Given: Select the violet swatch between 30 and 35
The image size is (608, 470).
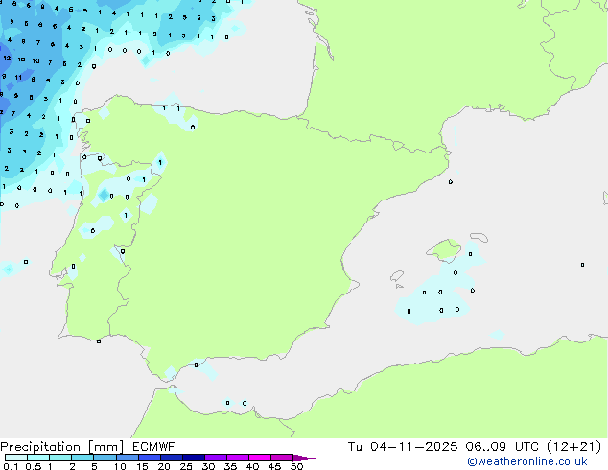Looking at the screenshot, I should pyautogui.click(x=216, y=458).
